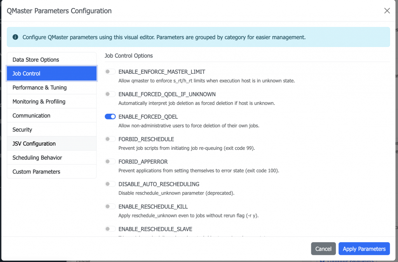
Task: Select the Job Control category
Action: coord(52,74)
